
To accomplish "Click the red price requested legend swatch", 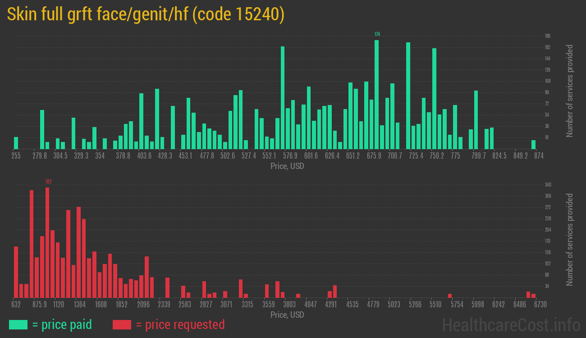I will 122,324.
